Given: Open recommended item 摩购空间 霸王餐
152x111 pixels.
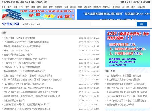Looking at the screenshot, I should point(127,88).
